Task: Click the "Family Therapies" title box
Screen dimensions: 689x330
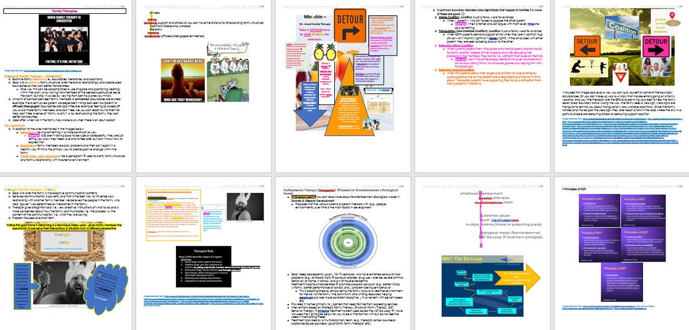Action: click(x=65, y=11)
